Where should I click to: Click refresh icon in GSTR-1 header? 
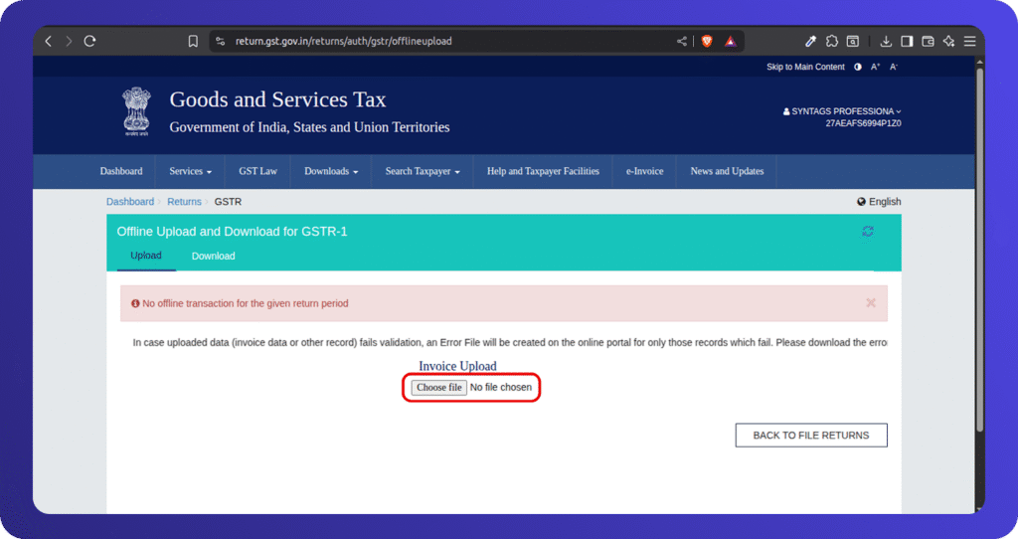[x=867, y=231]
